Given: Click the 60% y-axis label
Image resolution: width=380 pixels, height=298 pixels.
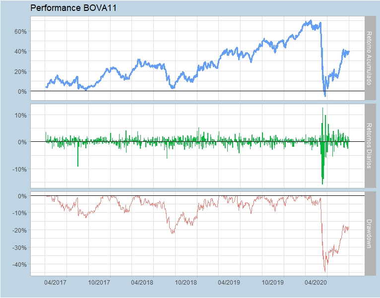Looking at the screenshot, I should pyautogui.click(x=20, y=31).
